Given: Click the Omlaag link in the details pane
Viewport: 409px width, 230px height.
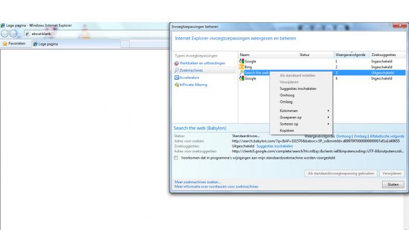Looking at the screenshot, I should 360,136.
